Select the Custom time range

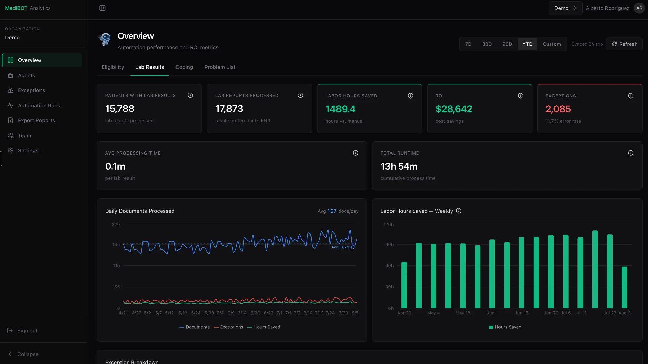pyautogui.click(x=552, y=44)
